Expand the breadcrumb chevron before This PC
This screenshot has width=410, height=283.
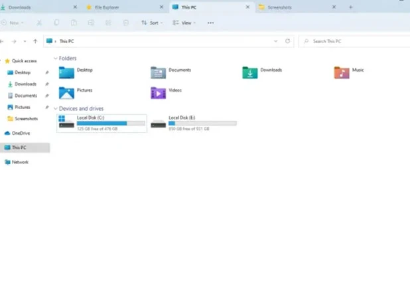coord(56,41)
